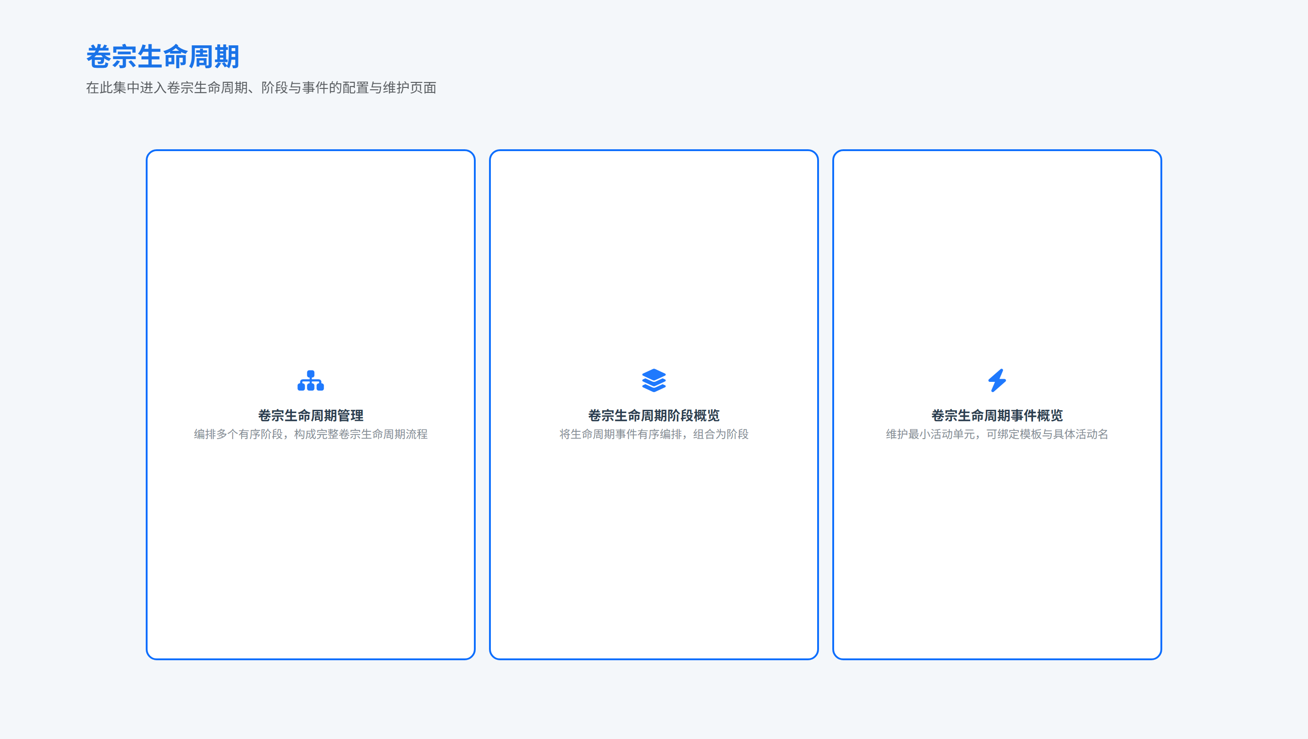Click blank lower area of the 卷宗生命周期管理 card

(x=310, y=558)
